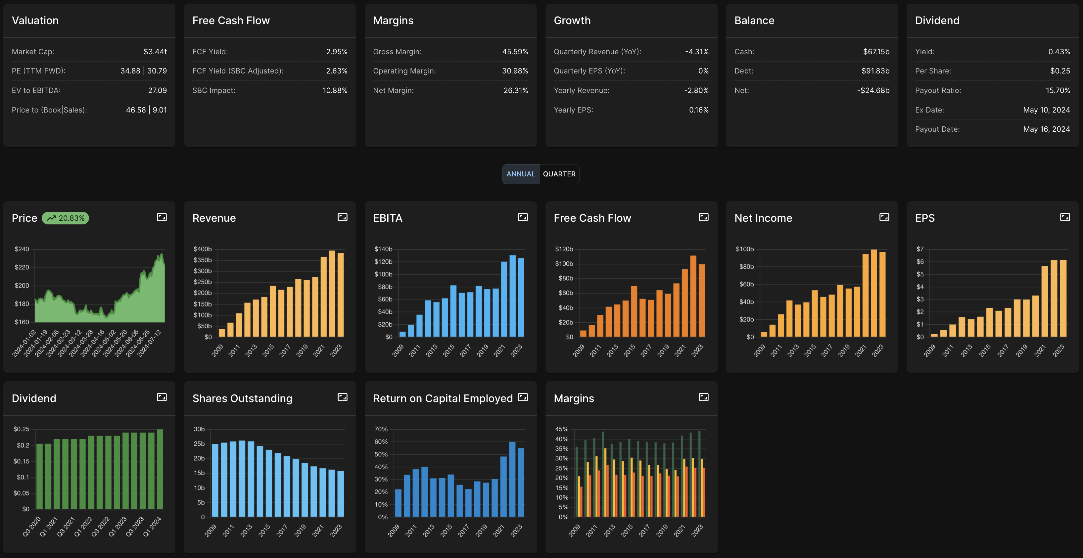Click the Gross Margin value 45.59%
The height and width of the screenshot is (558, 1083).
tap(515, 52)
